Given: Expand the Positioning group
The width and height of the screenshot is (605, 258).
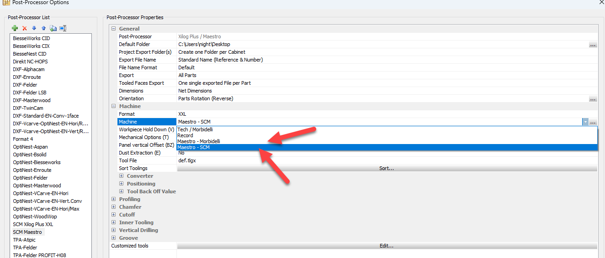Looking at the screenshot, I should (x=122, y=184).
